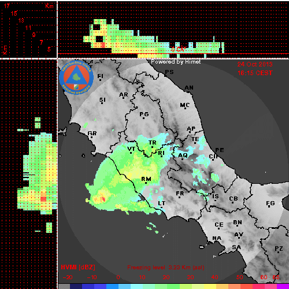Click the AQ city label

tap(183, 155)
